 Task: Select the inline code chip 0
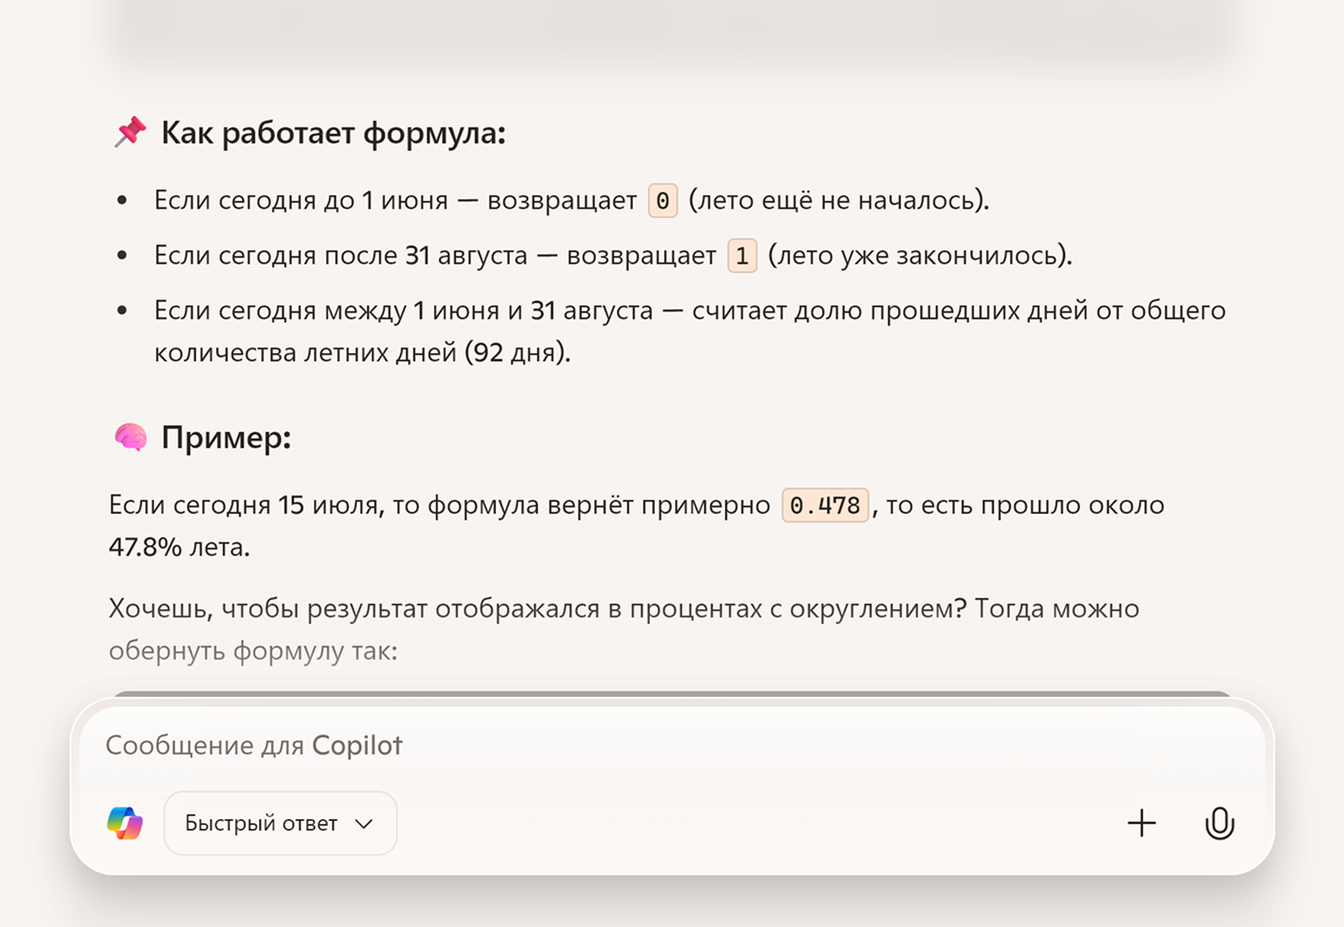[x=662, y=201]
